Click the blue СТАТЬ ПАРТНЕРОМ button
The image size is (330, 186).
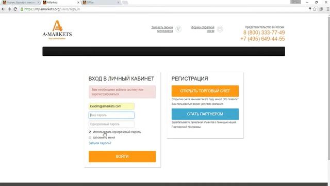205,114
